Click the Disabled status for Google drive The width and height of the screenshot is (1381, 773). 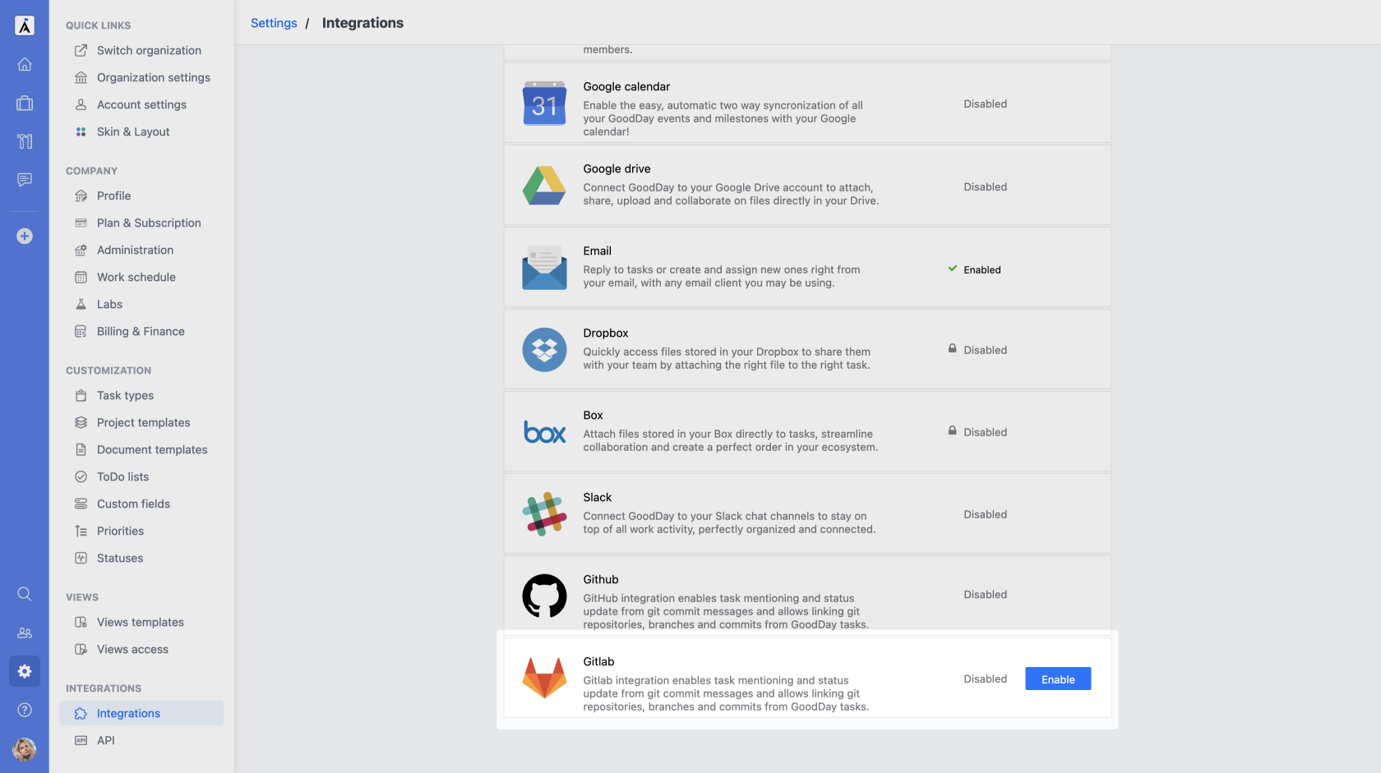[x=985, y=186]
